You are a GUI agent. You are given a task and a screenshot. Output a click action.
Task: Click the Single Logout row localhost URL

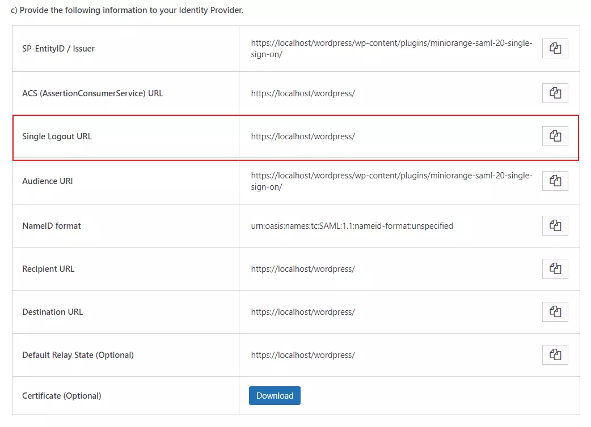pos(303,136)
